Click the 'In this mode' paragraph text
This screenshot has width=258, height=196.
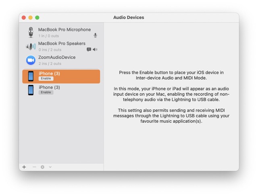pos(171,94)
